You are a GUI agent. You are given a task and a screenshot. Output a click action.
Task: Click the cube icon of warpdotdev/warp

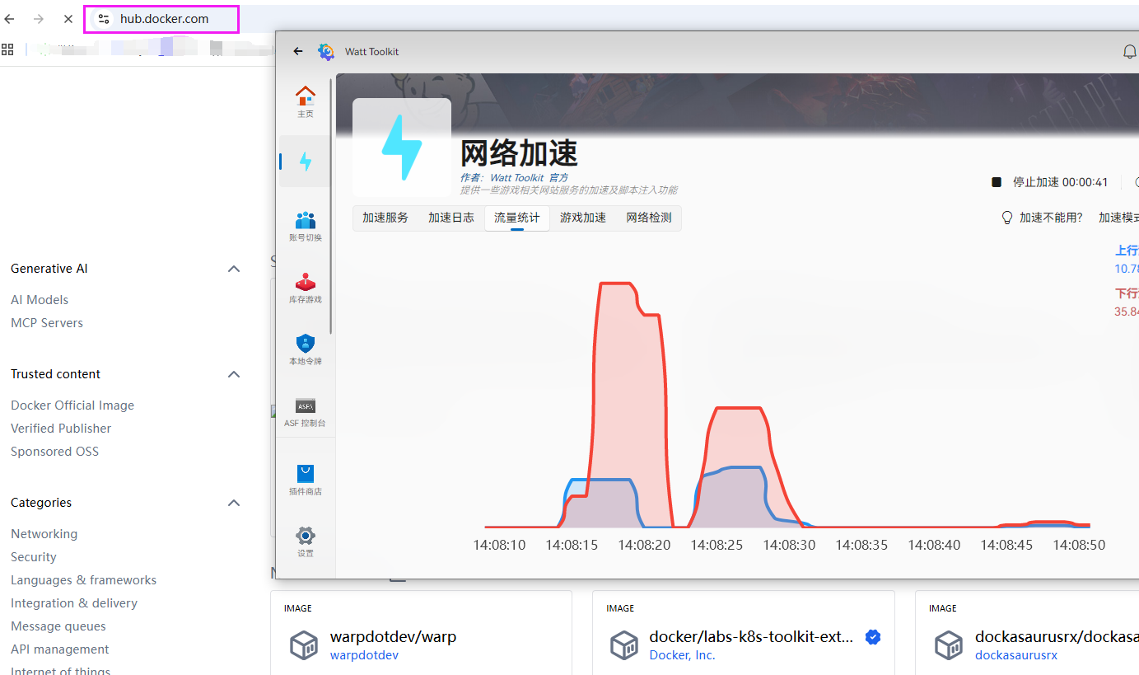[304, 645]
